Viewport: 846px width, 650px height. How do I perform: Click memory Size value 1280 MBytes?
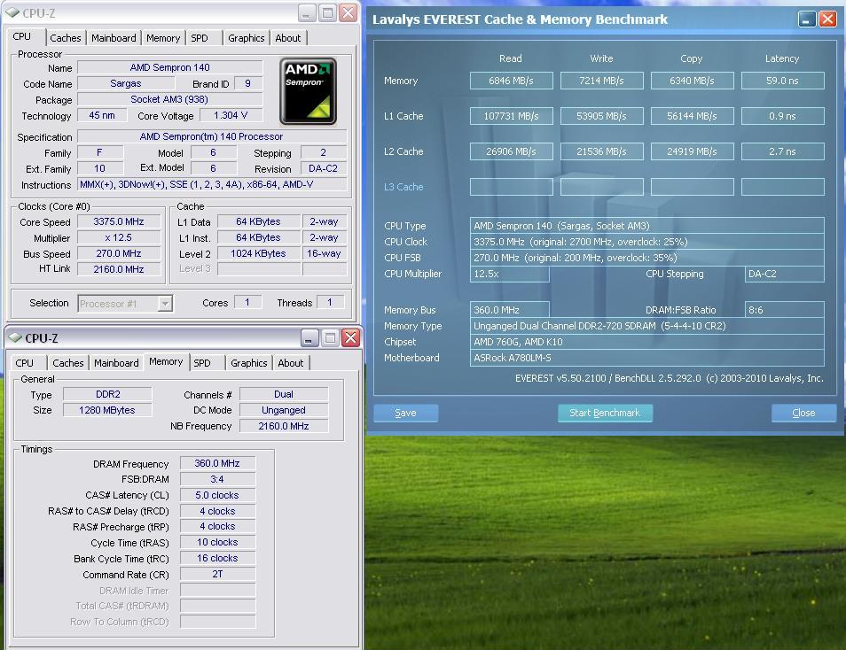(106, 410)
